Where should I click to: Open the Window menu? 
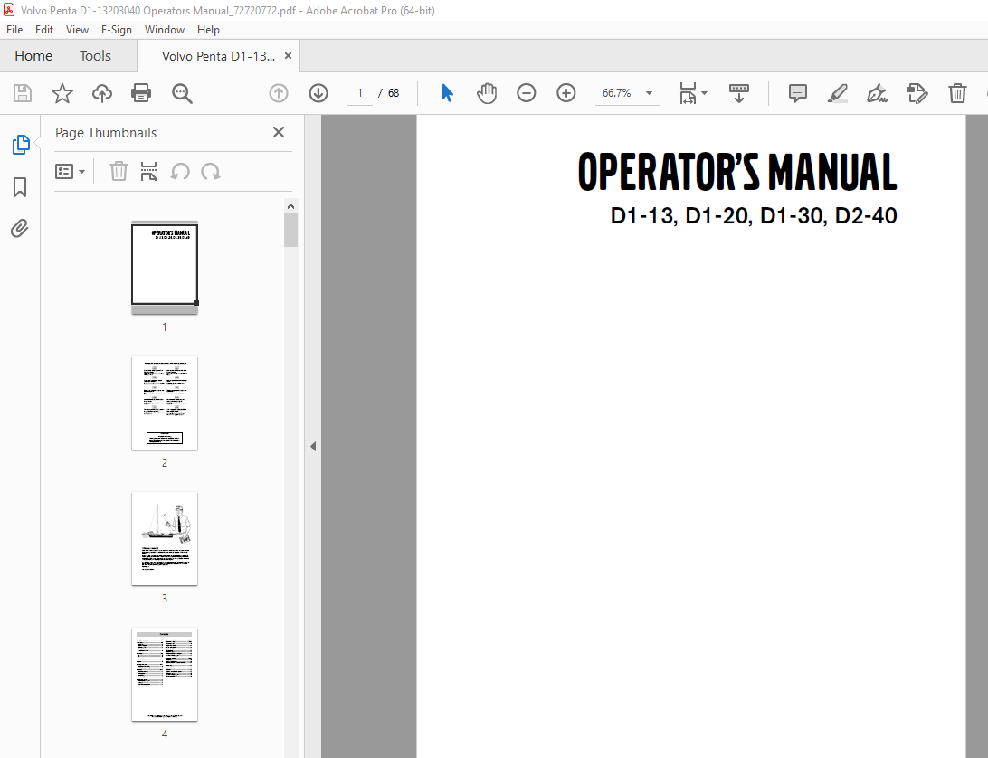pos(164,30)
